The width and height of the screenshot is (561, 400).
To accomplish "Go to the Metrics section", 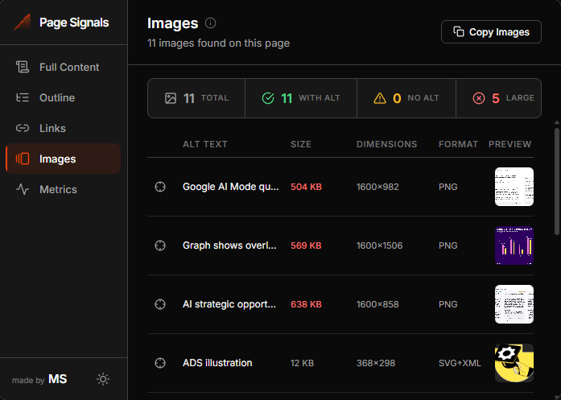I will pyautogui.click(x=64, y=190).
